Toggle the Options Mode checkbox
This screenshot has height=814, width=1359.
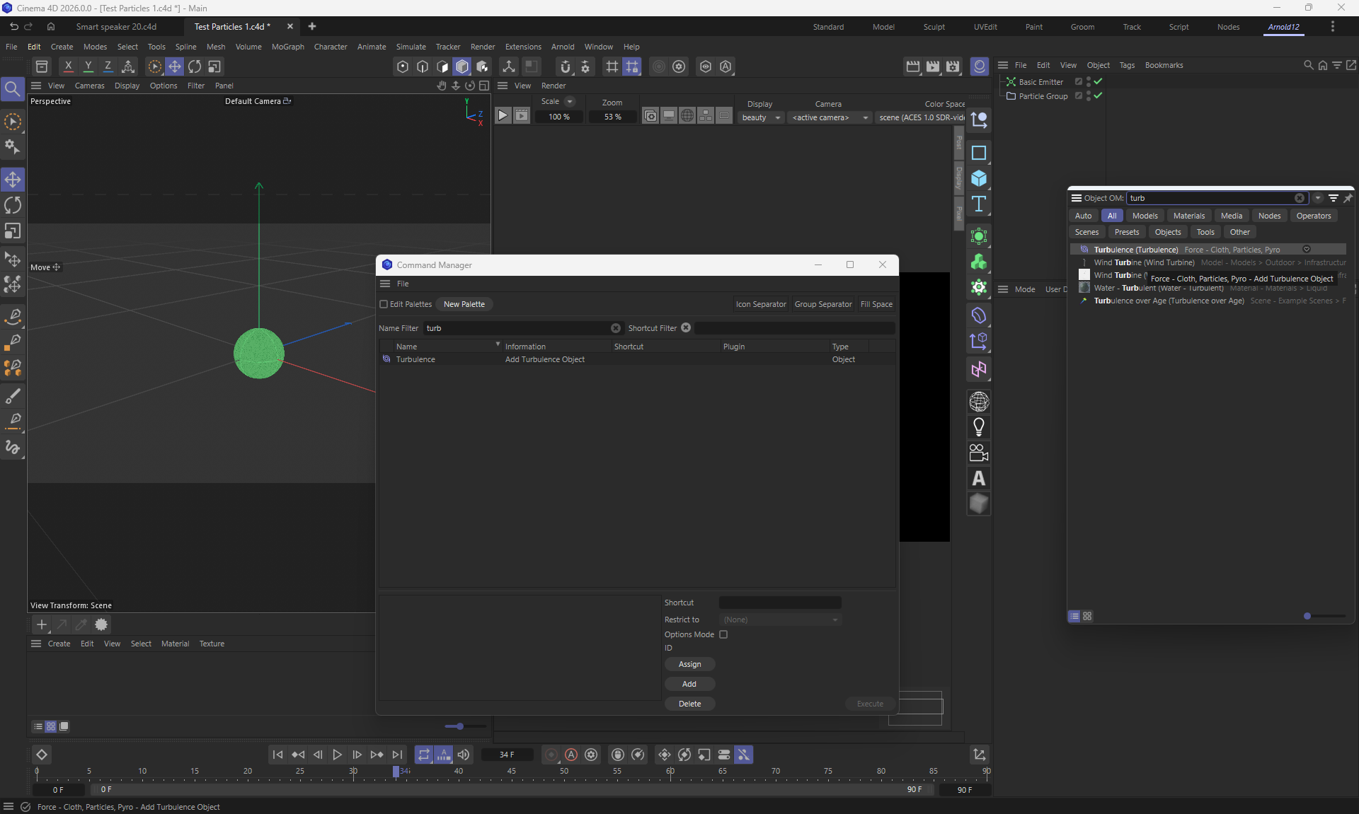[x=723, y=634]
